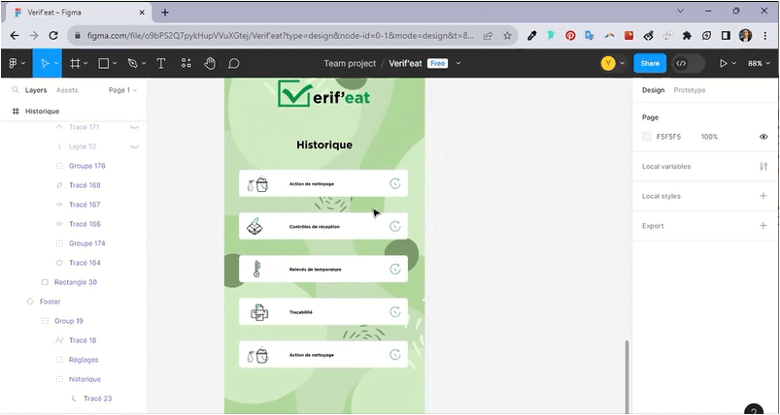
Task: Open the Resources tool
Action: 187,63
